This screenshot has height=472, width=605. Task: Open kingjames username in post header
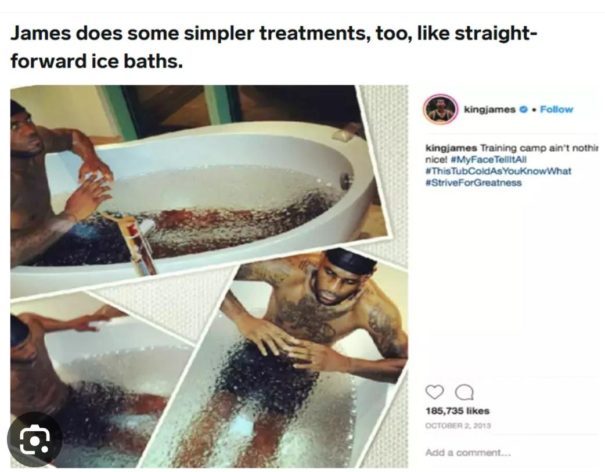tap(489, 109)
